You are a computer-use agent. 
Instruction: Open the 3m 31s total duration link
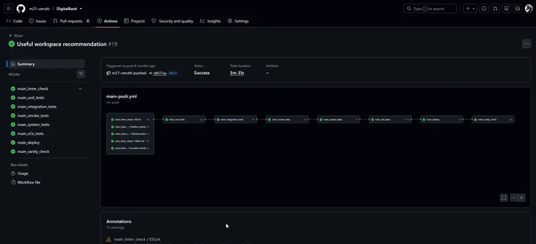(x=237, y=73)
